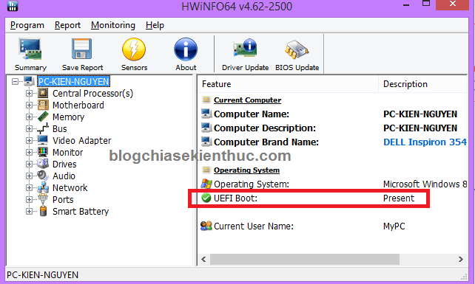Click the Operating System section heading

point(246,170)
